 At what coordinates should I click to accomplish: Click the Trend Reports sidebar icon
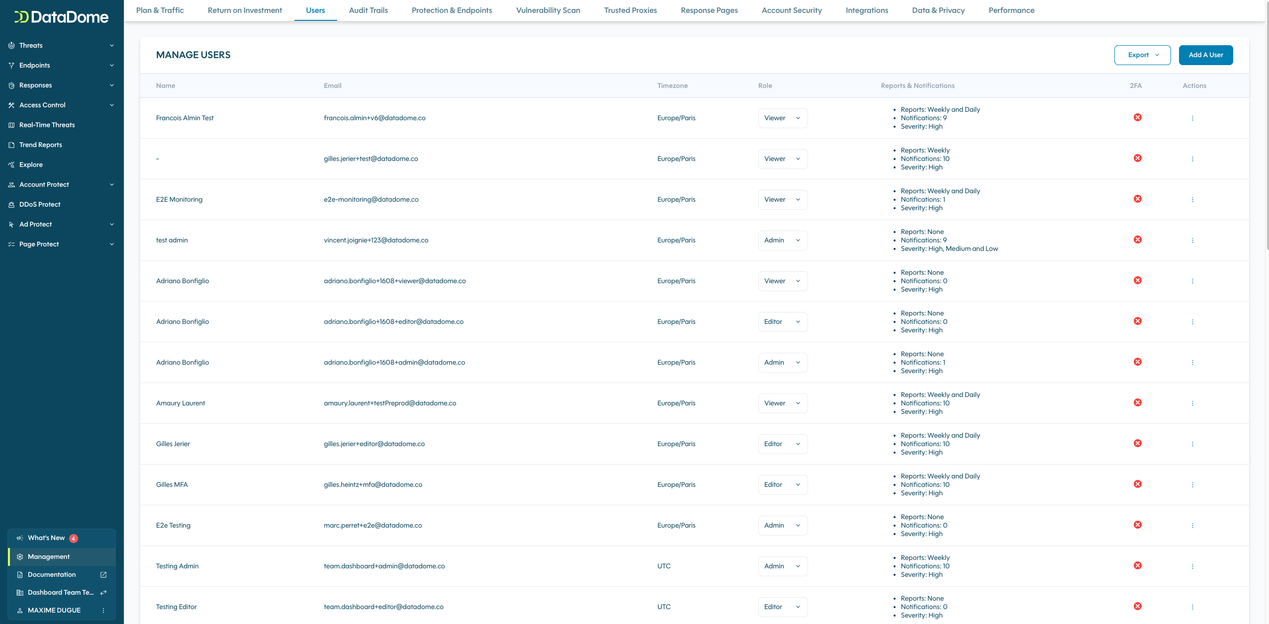click(11, 145)
